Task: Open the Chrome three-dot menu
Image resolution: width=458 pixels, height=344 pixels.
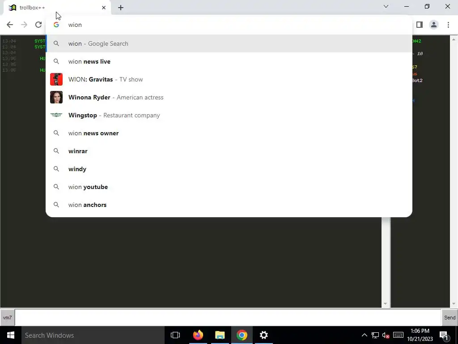Action: click(x=448, y=25)
